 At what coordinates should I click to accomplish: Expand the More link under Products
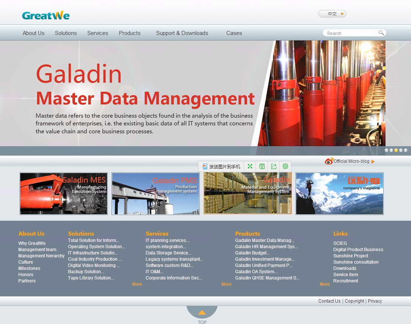pyautogui.click(x=325, y=284)
